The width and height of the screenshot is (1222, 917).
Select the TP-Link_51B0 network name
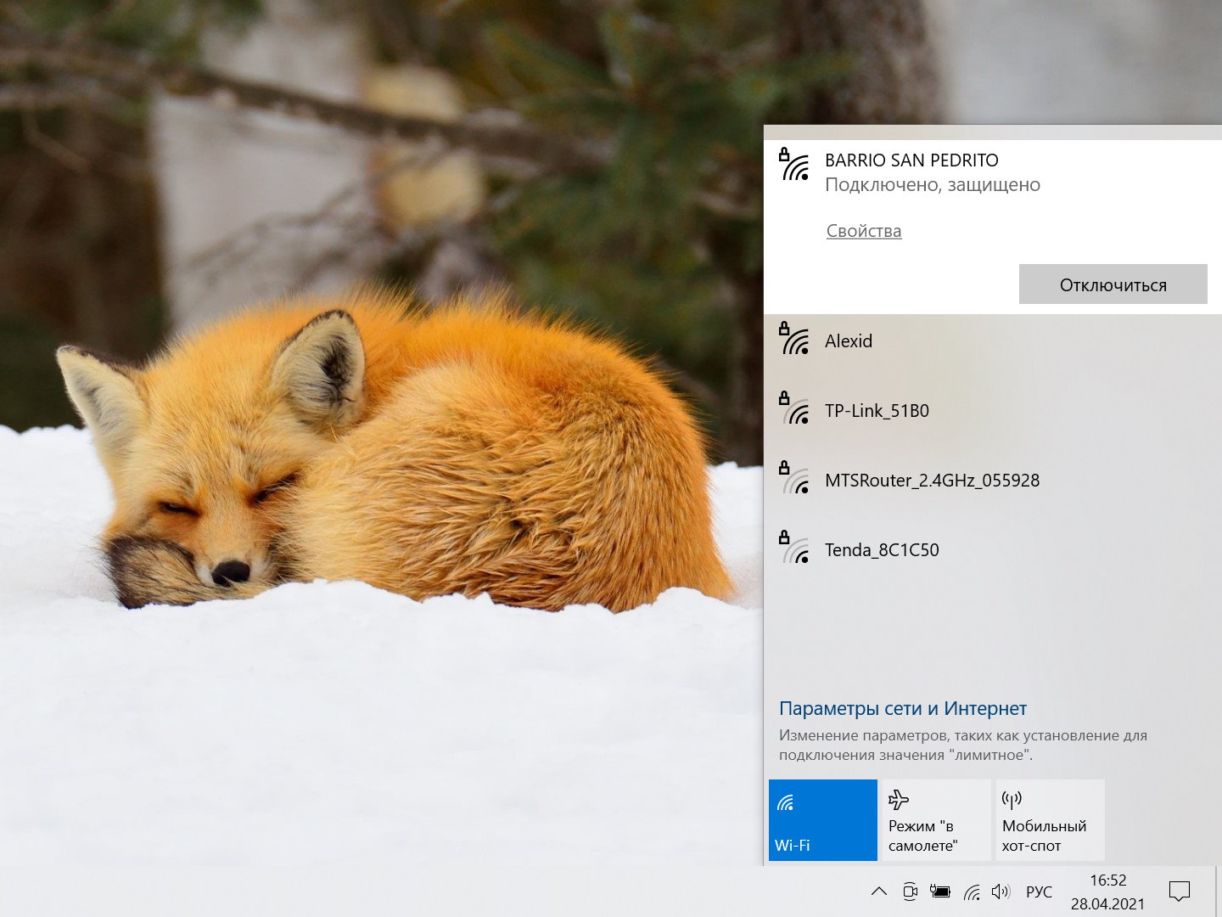click(x=877, y=411)
